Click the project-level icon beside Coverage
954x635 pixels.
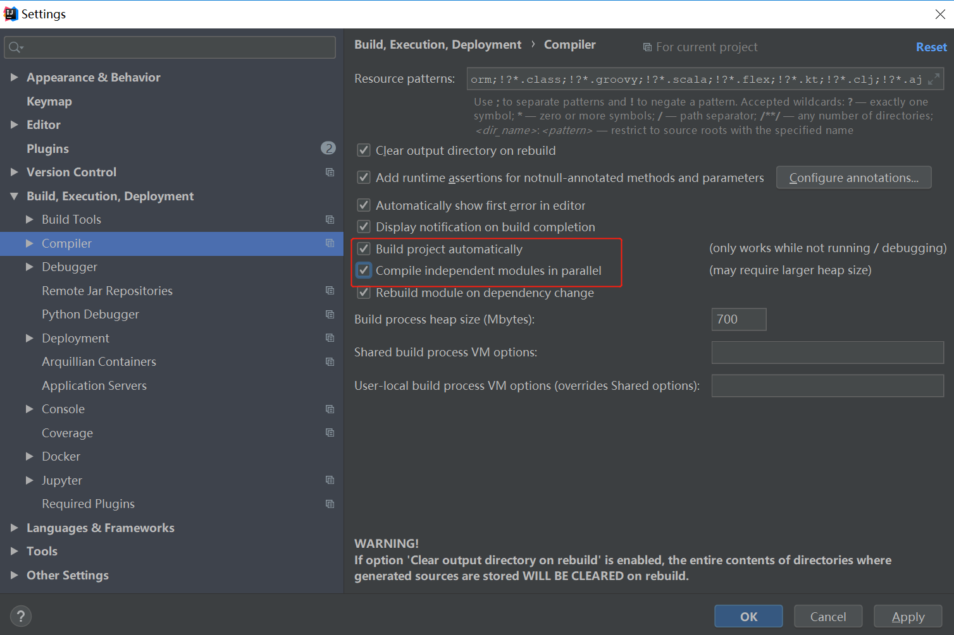pos(330,433)
